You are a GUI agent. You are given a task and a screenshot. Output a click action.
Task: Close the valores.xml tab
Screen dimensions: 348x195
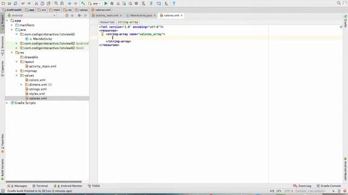182,16
